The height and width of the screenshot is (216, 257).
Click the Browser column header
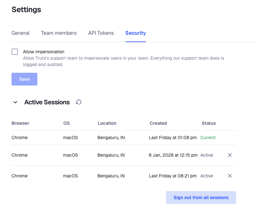(x=20, y=123)
